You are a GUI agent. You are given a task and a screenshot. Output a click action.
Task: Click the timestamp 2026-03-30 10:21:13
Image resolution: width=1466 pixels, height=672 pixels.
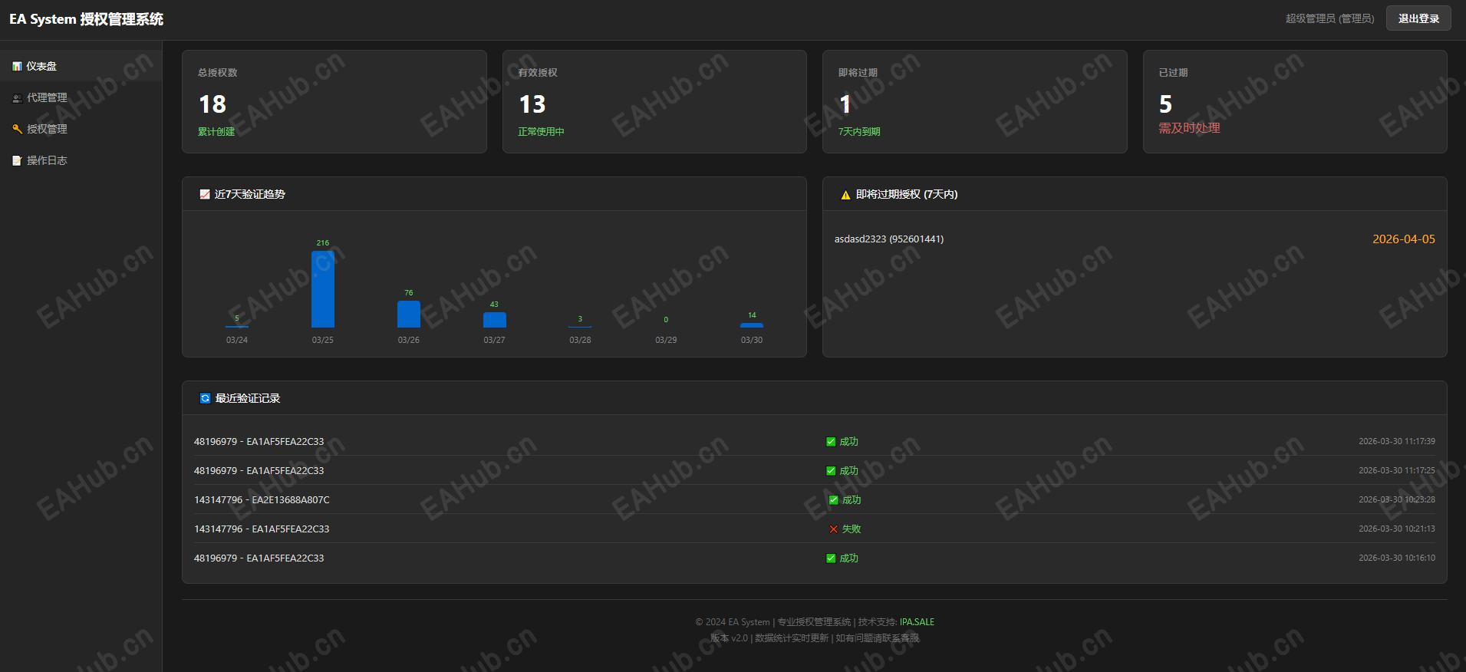tap(1397, 529)
